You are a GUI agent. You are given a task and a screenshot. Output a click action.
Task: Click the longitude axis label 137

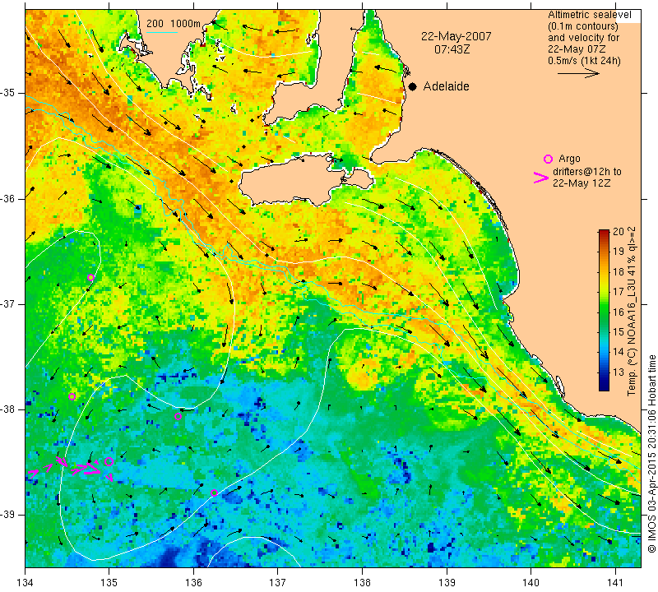click(278, 582)
